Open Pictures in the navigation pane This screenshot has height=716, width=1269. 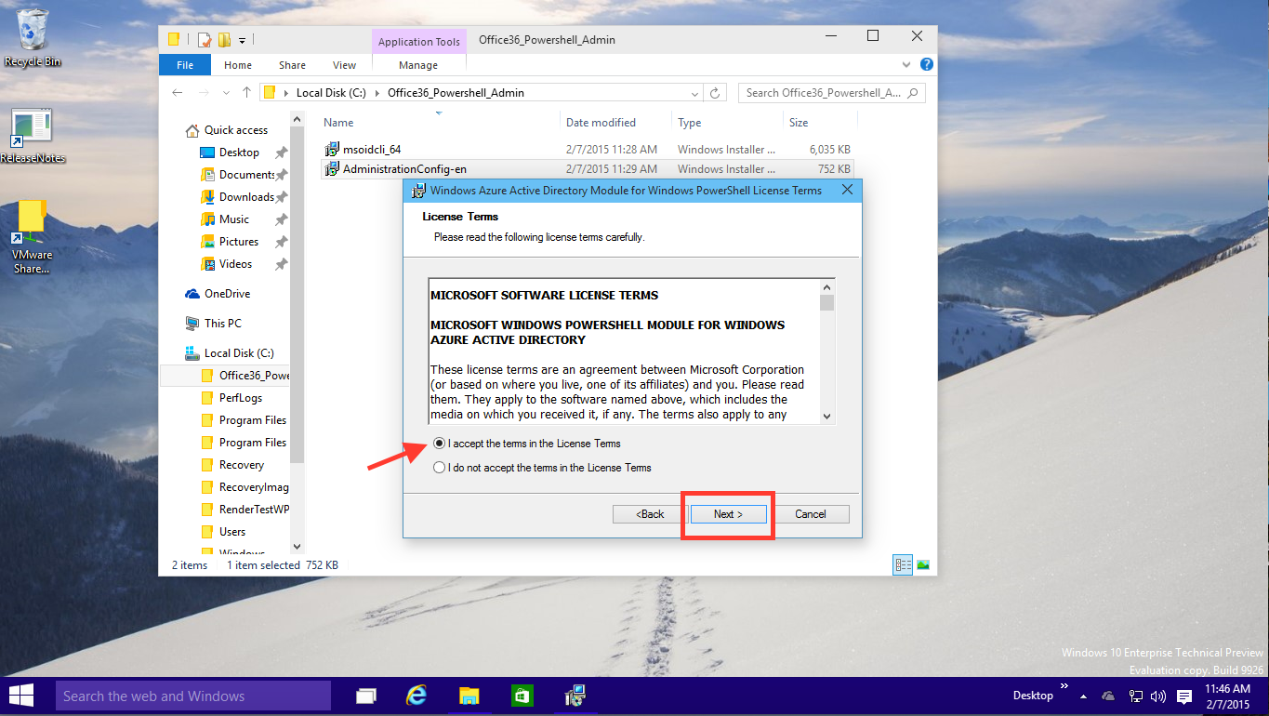tap(238, 242)
